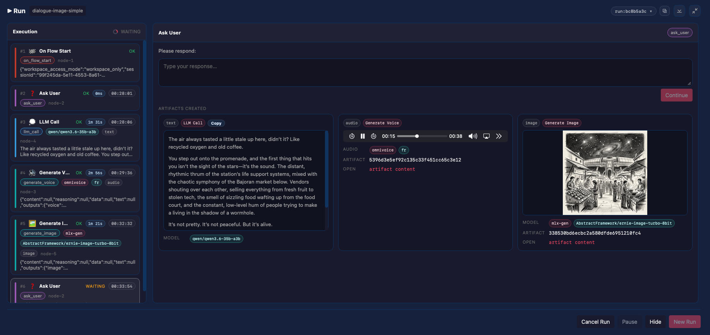710x335 pixels.
Task: Open the generated market sketch thumbnail
Action: (605, 173)
